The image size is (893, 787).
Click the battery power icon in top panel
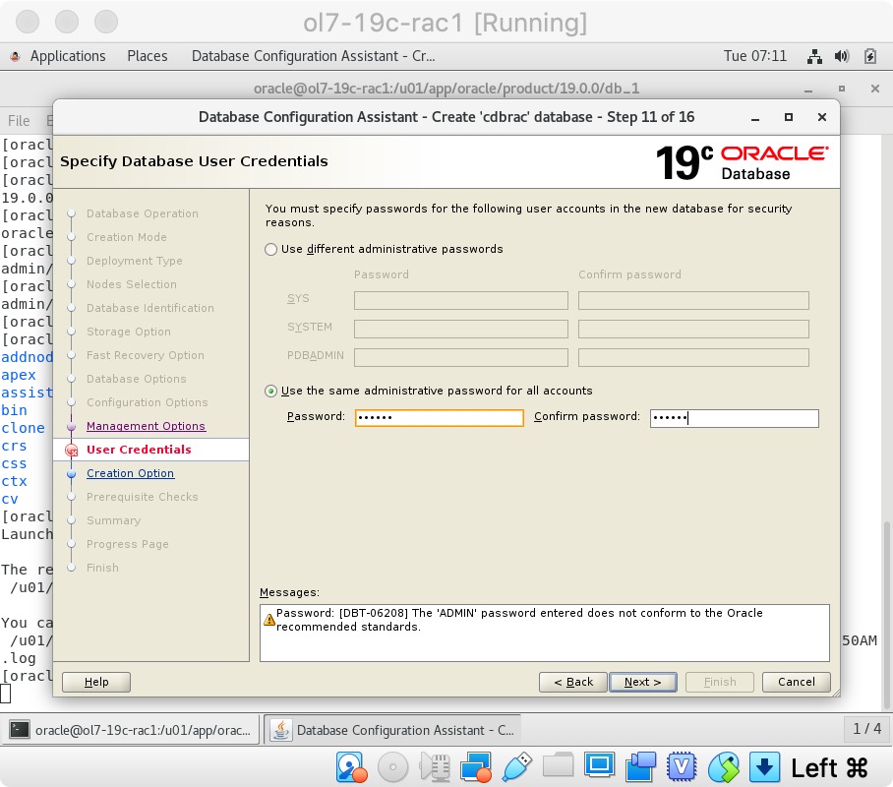[x=869, y=56]
